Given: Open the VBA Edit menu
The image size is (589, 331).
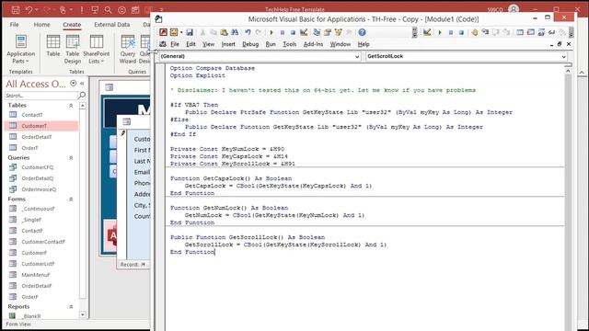Looking at the screenshot, I should tap(191, 44).
